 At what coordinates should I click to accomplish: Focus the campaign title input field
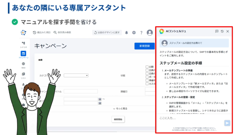(81, 91)
